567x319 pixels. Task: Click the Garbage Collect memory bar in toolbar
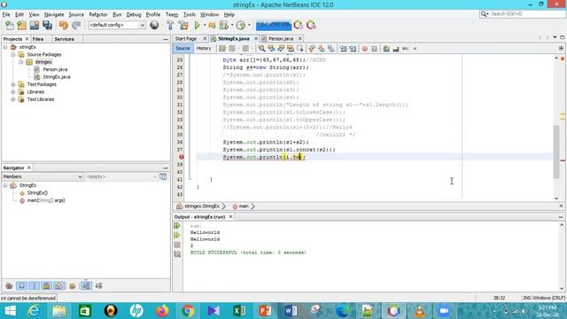[274, 26]
